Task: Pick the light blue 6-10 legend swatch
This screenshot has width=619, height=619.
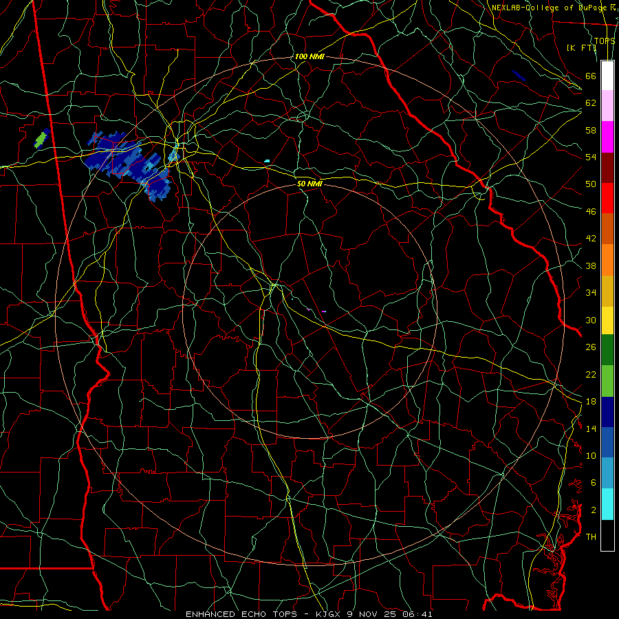Action: pyautogui.click(x=607, y=473)
